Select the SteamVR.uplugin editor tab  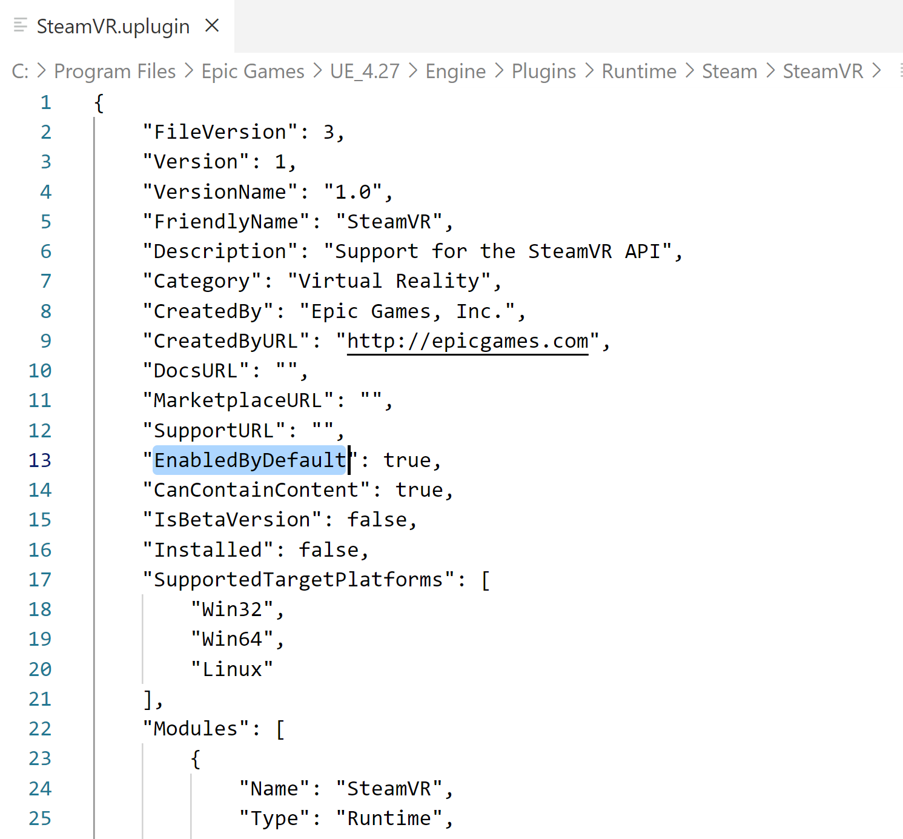(117, 26)
